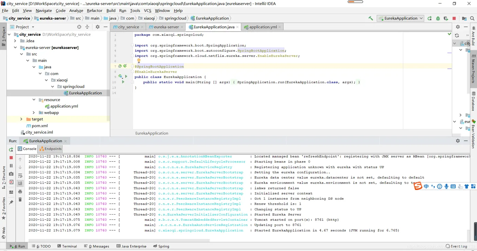Click the Search Everywhere magnifier icon
477x251 pixels.
pos(473,18)
